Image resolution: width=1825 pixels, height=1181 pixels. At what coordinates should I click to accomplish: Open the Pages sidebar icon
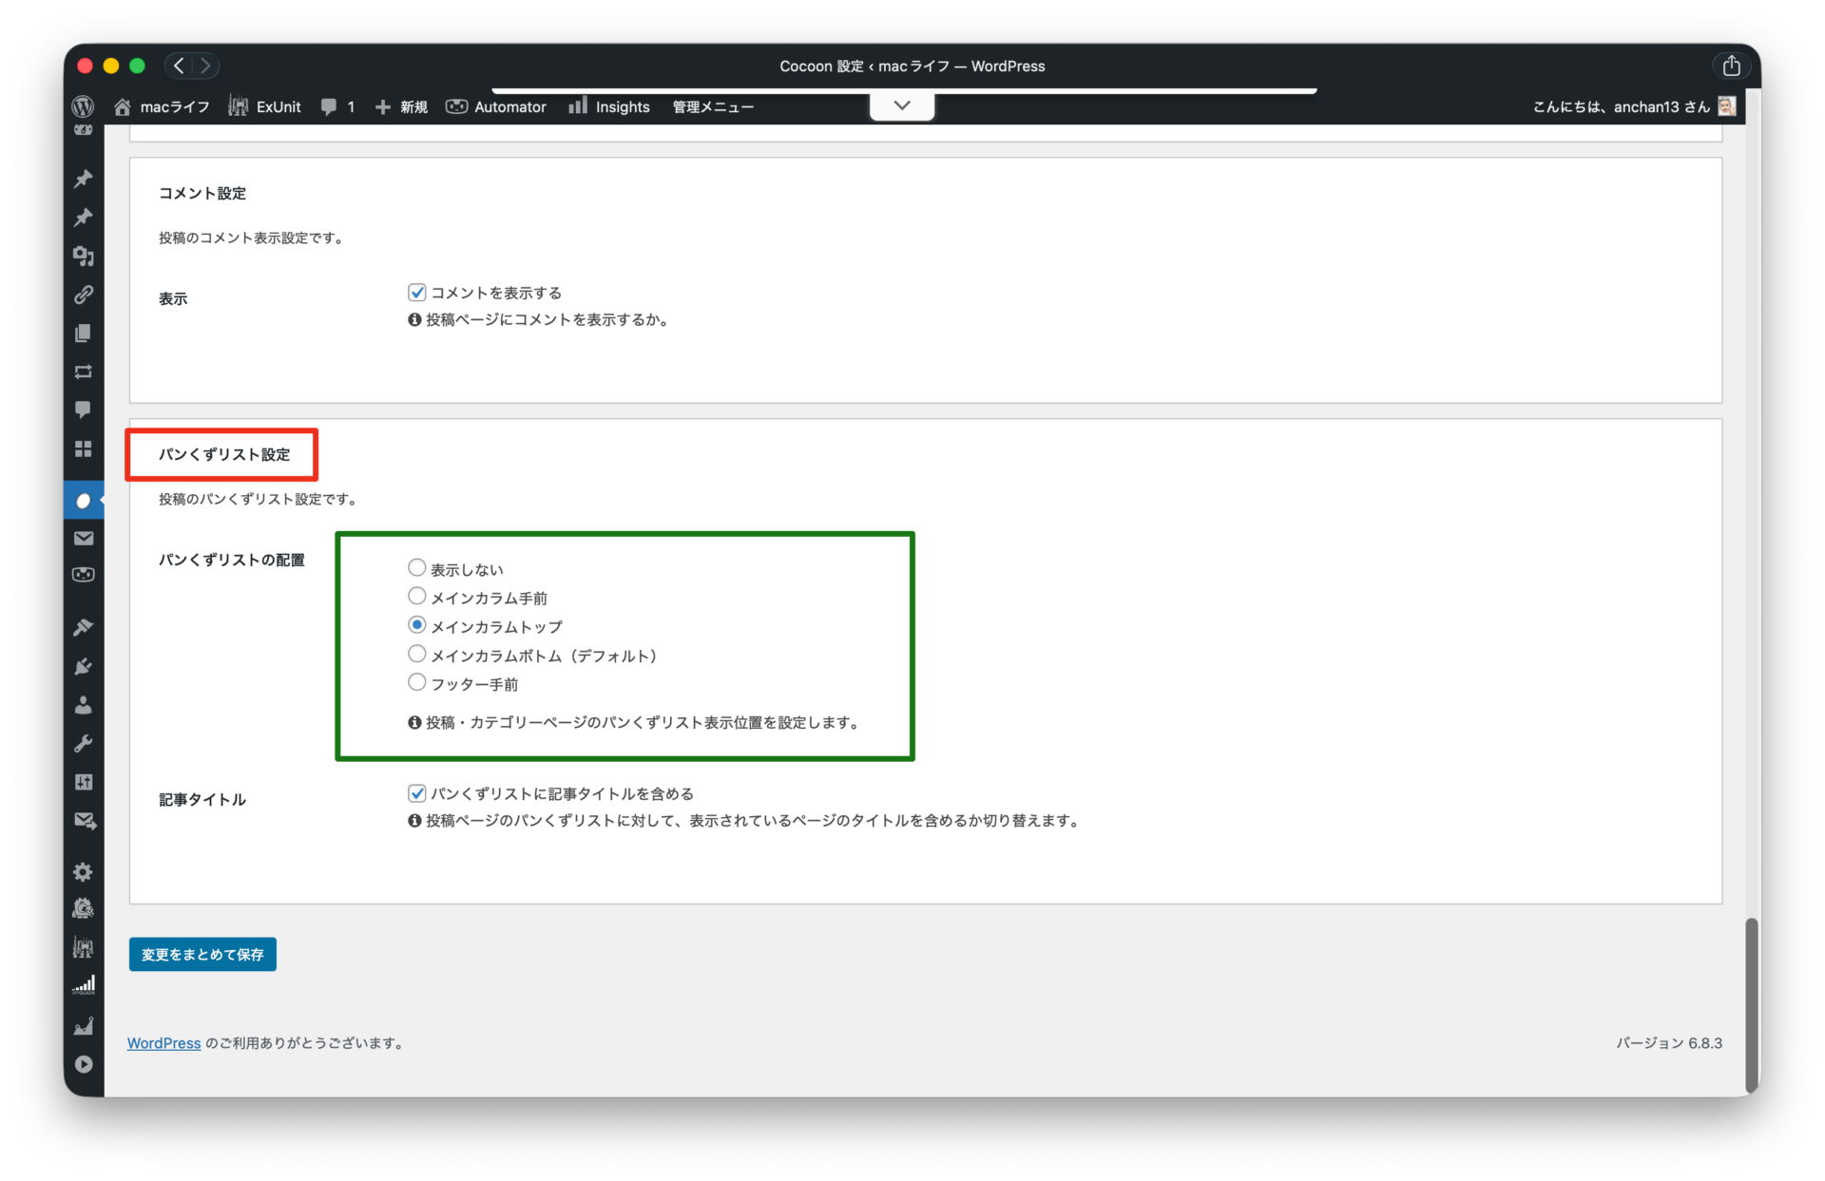coord(83,333)
